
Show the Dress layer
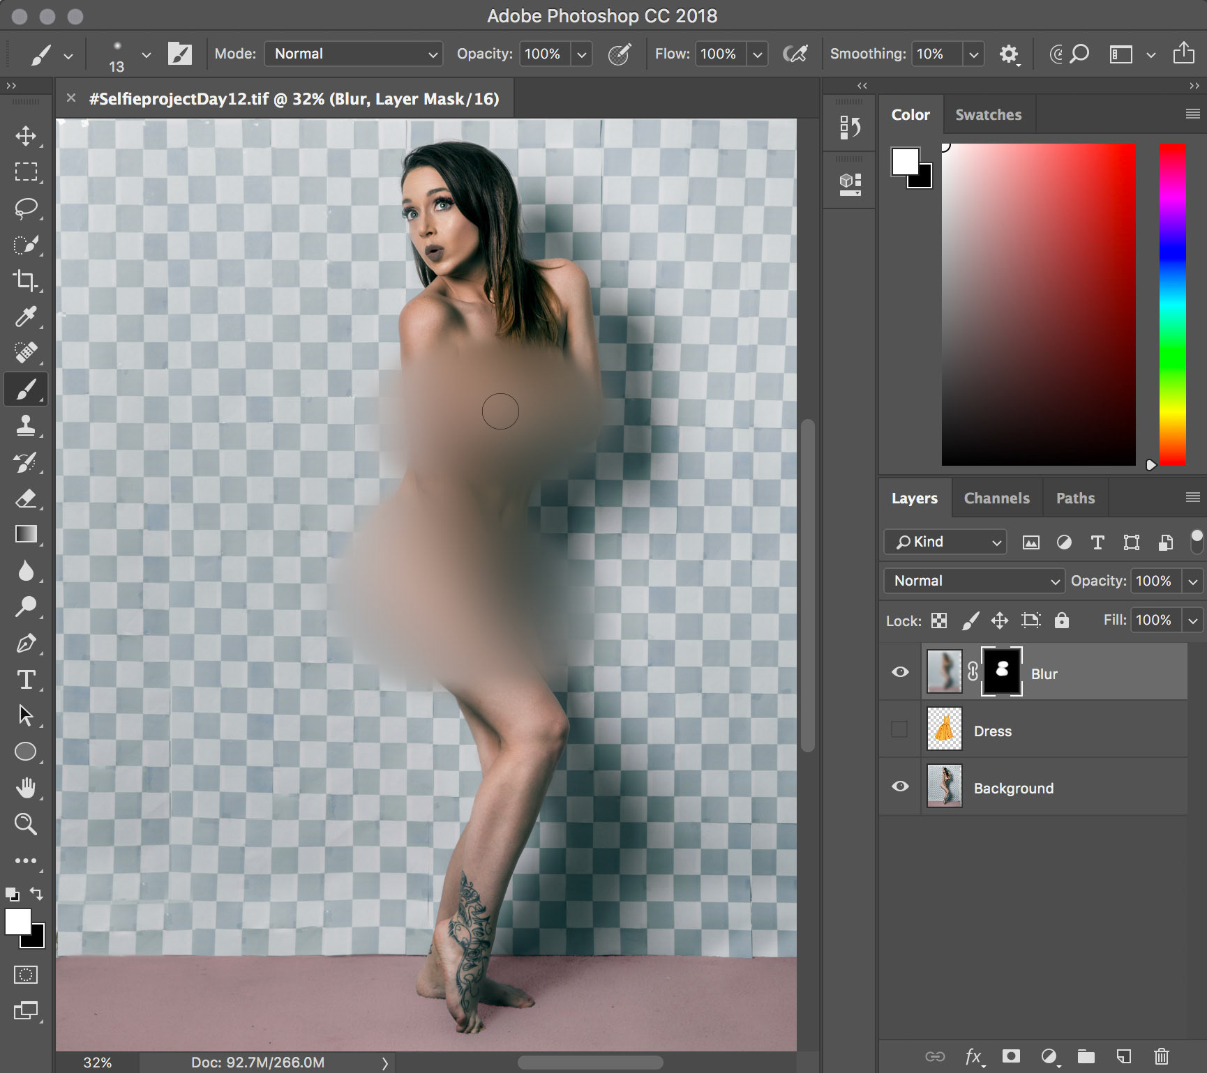pyautogui.click(x=900, y=729)
